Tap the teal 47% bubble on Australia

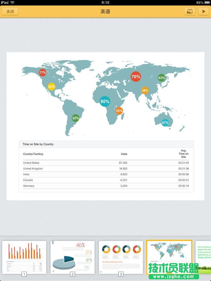165,123
